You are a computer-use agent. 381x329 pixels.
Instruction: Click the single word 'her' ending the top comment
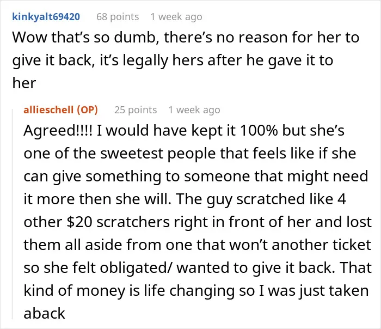[24, 83]
